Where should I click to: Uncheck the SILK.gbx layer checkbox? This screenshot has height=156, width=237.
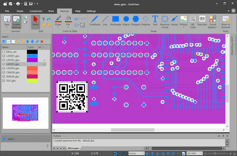(4, 81)
